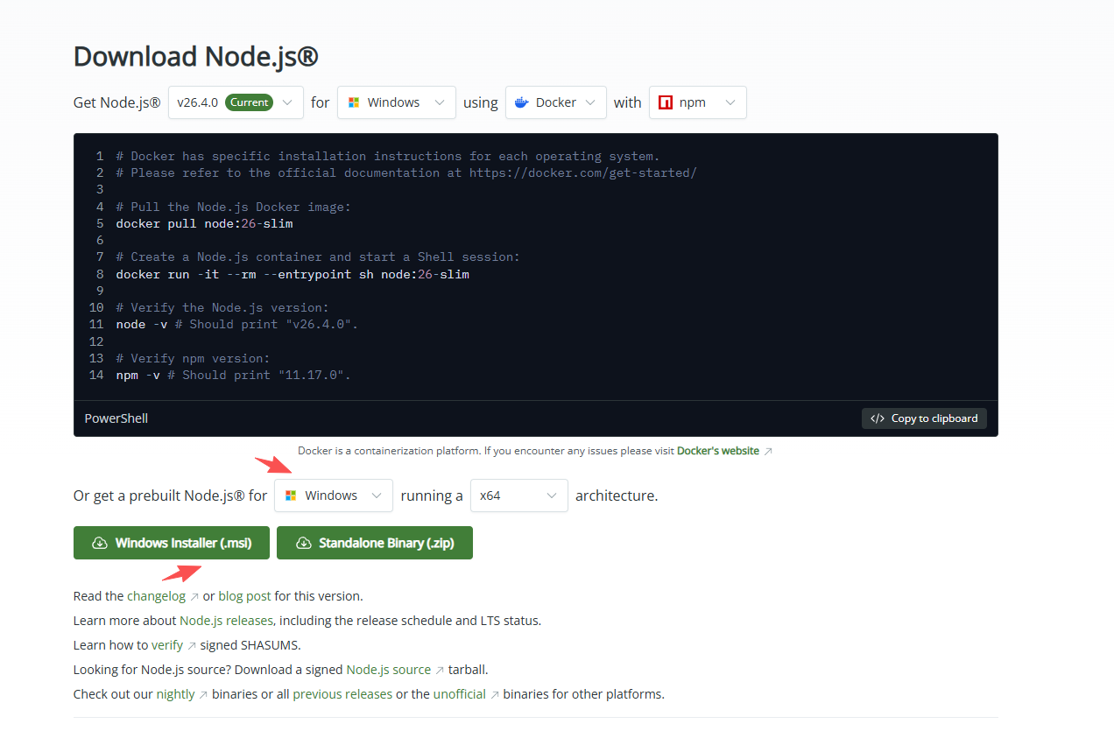Click the code line 'docker pull node:26-slim'
Viewport: 1114px width, 745px height.
[205, 223]
